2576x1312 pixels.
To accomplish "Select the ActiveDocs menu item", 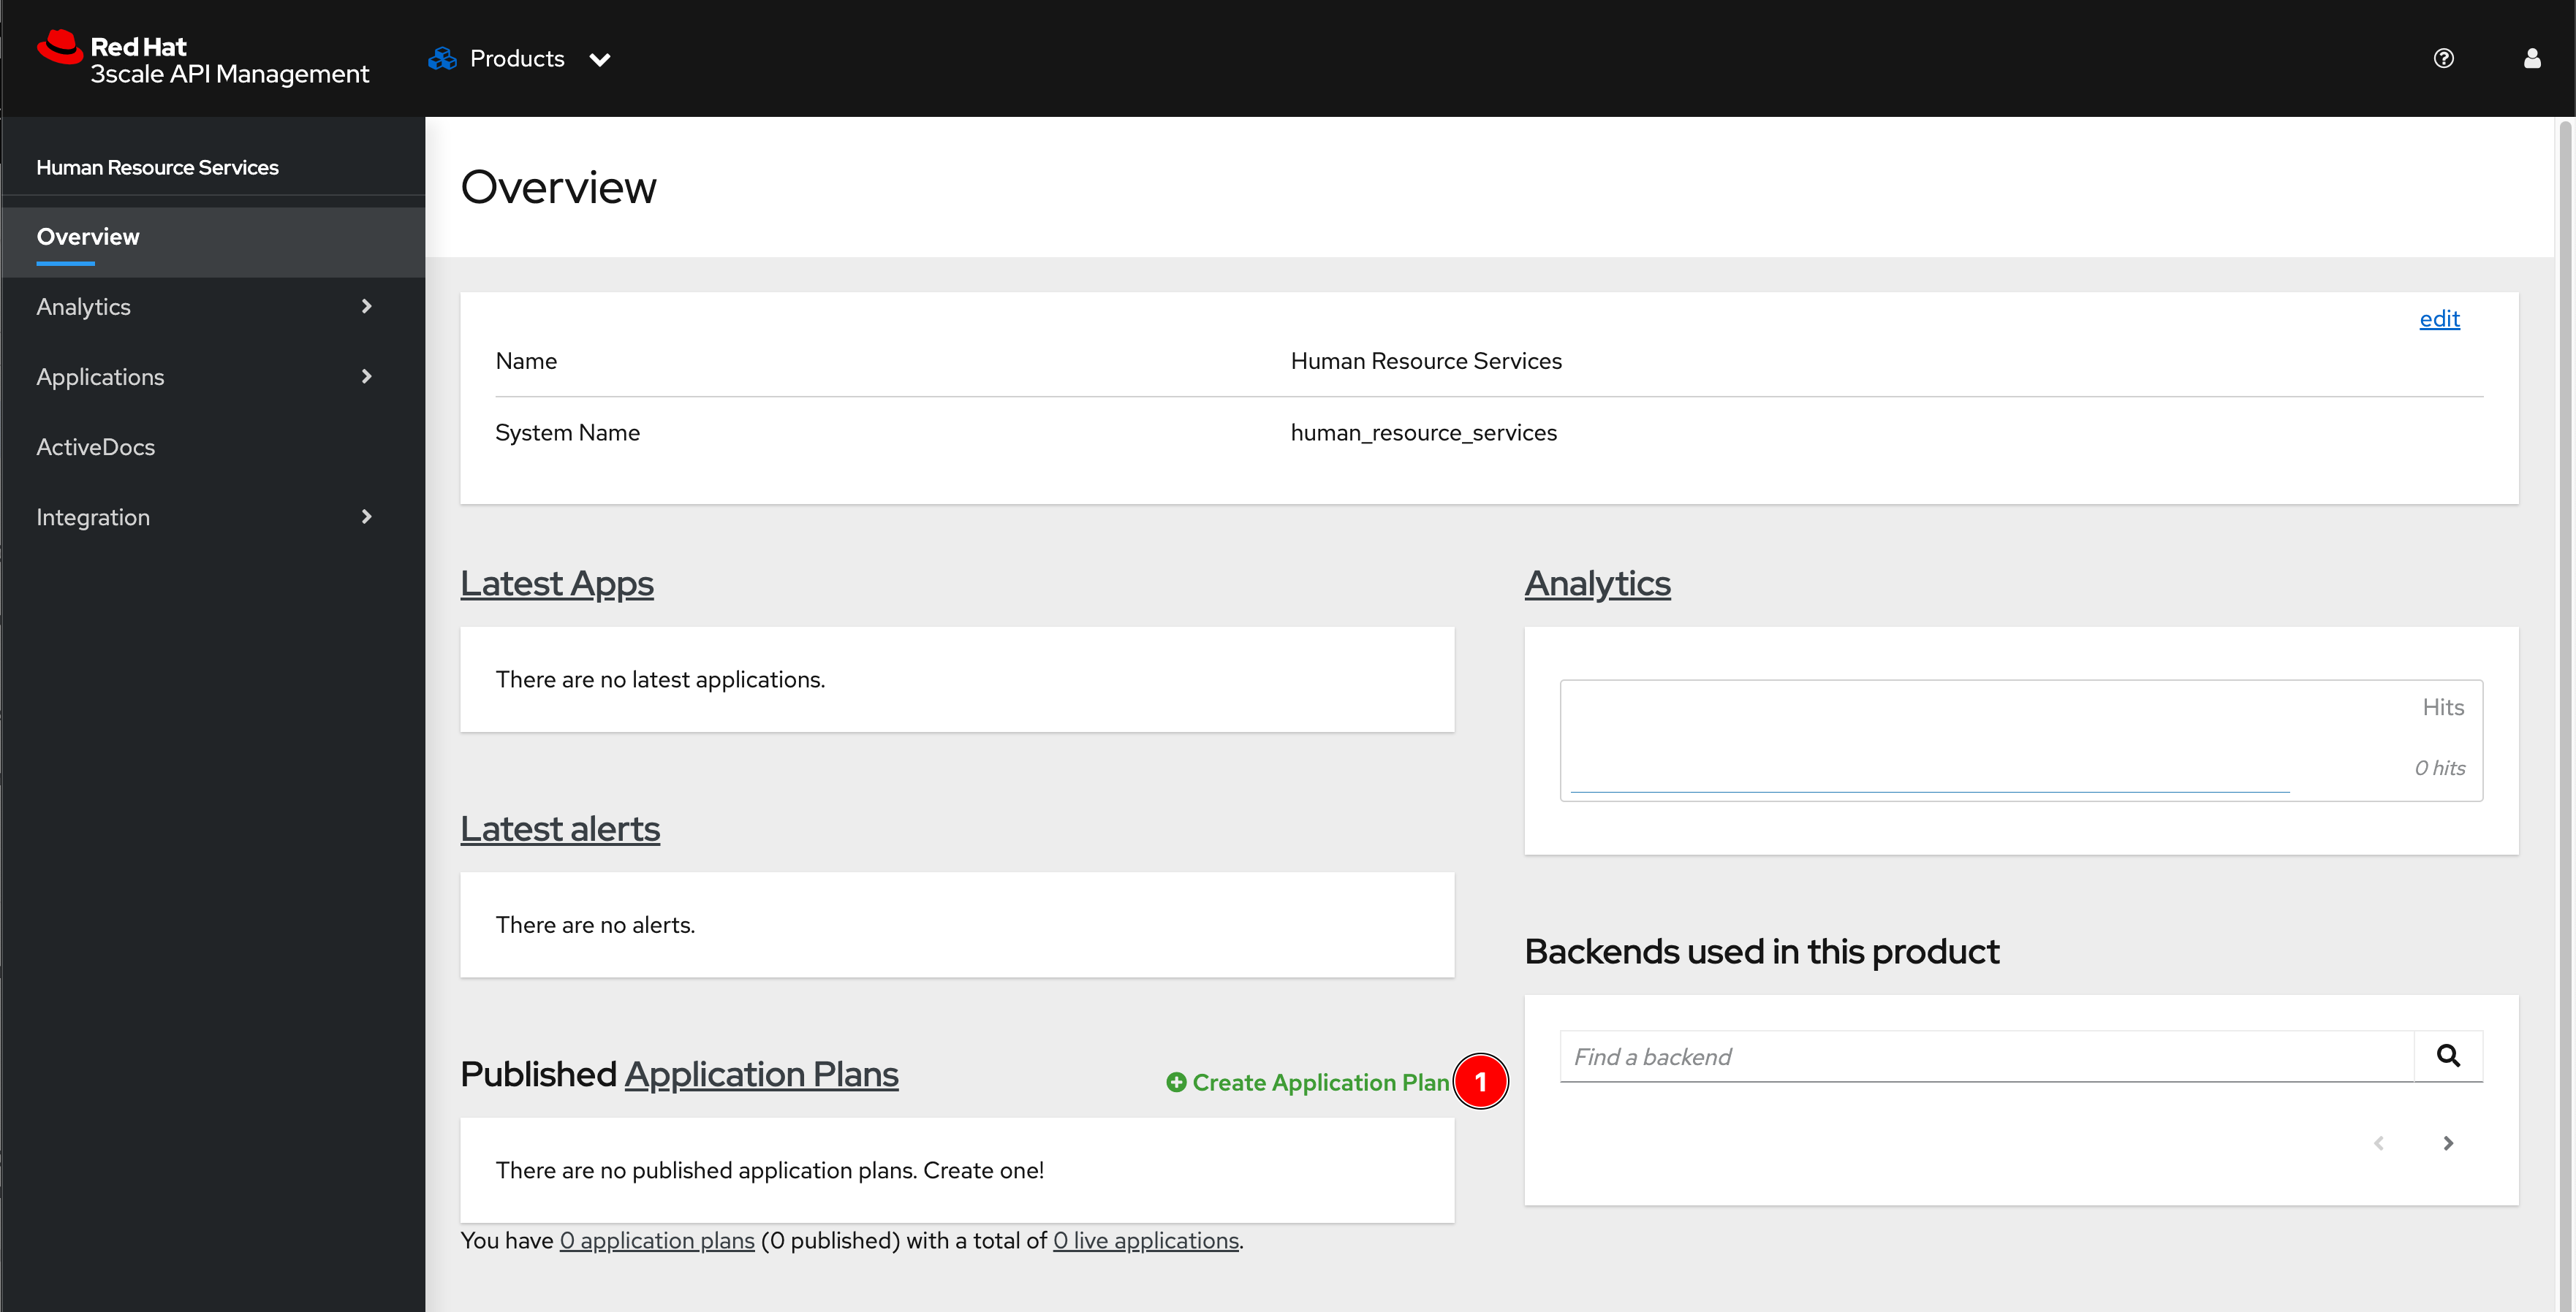I will tap(96, 445).
